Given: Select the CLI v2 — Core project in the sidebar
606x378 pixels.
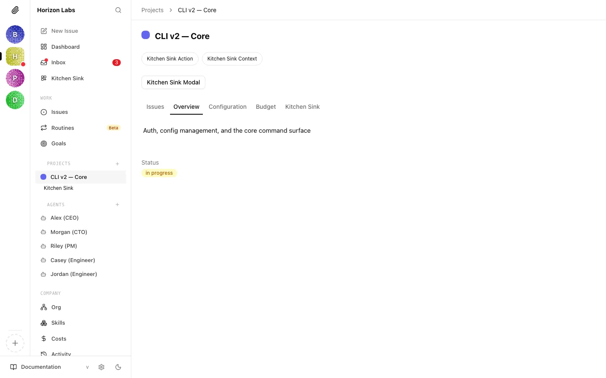Looking at the screenshot, I should (80, 177).
